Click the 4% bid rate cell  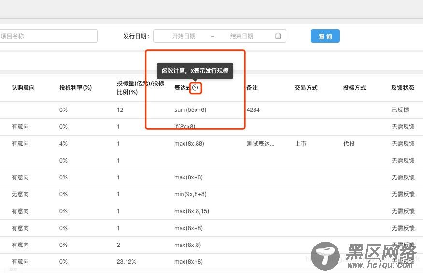click(63, 144)
